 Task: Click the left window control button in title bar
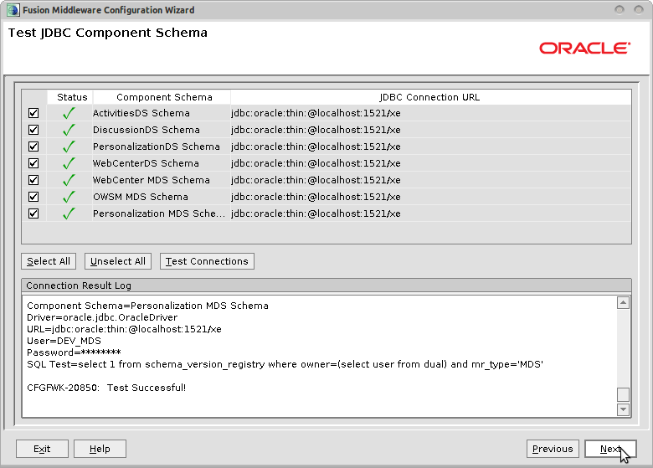[620, 9]
